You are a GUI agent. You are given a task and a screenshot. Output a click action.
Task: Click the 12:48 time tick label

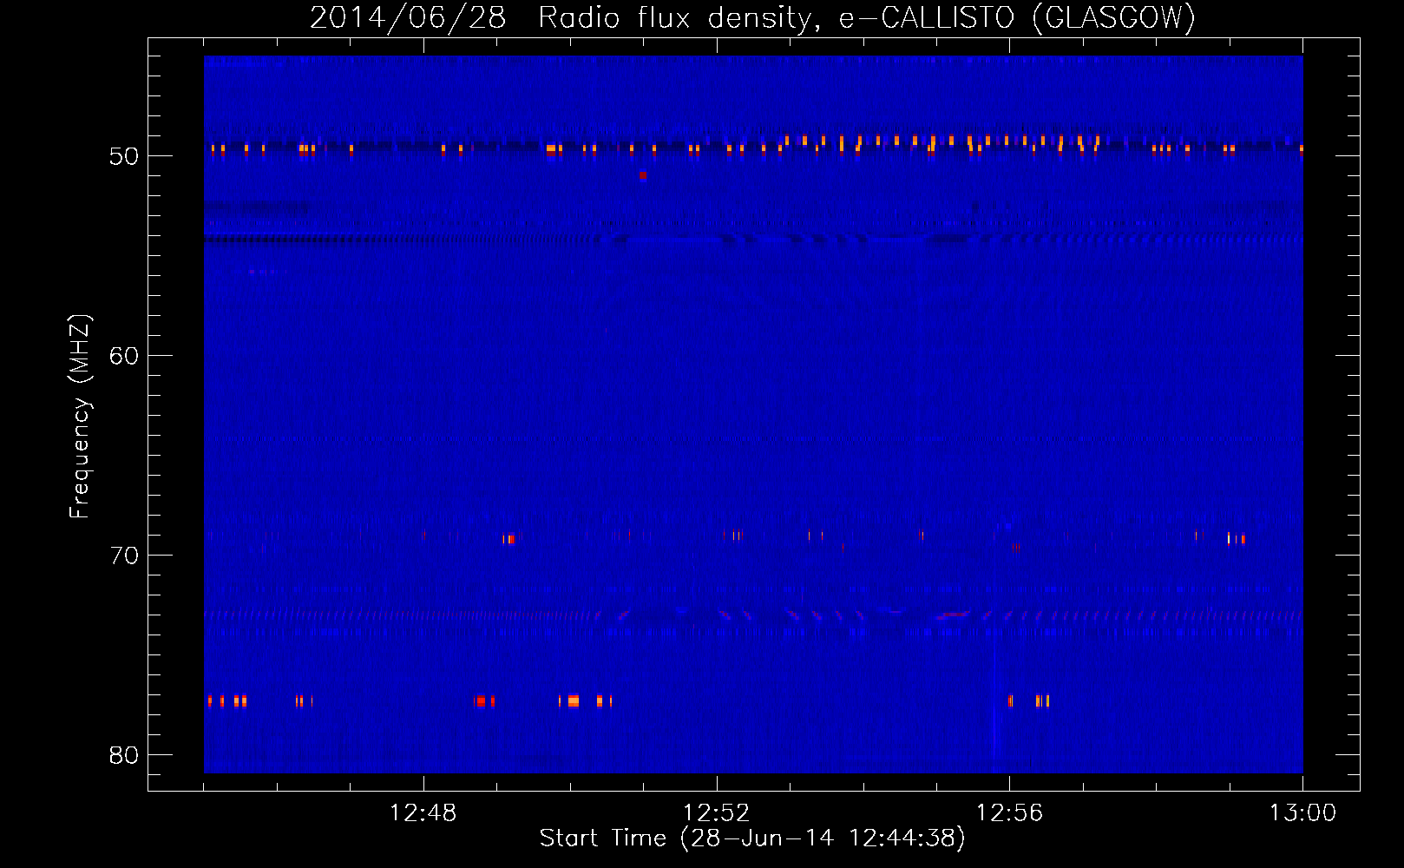click(x=423, y=813)
